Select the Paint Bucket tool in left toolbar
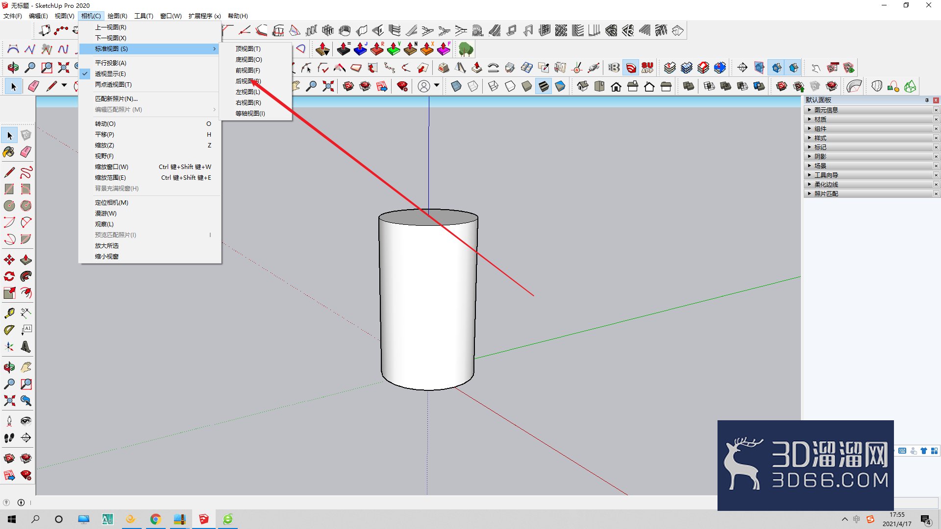 coord(9,152)
